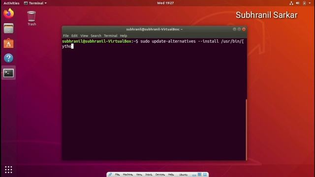The width and height of the screenshot is (315, 177).
Task: Open the terminal Edit menu
Action: (74, 35)
